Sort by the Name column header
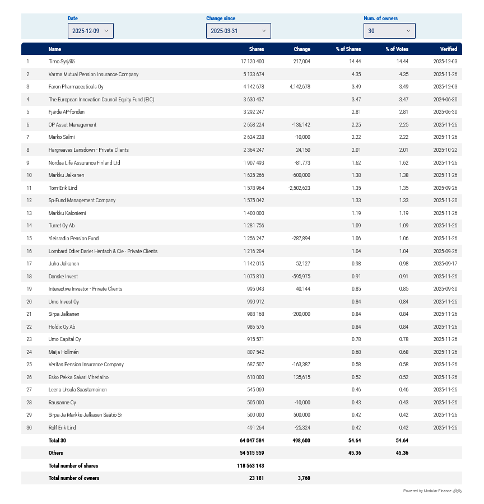 pyautogui.click(x=55, y=49)
